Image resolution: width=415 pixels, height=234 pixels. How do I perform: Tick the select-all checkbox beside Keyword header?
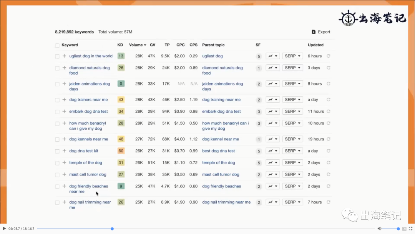pos(57,45)
